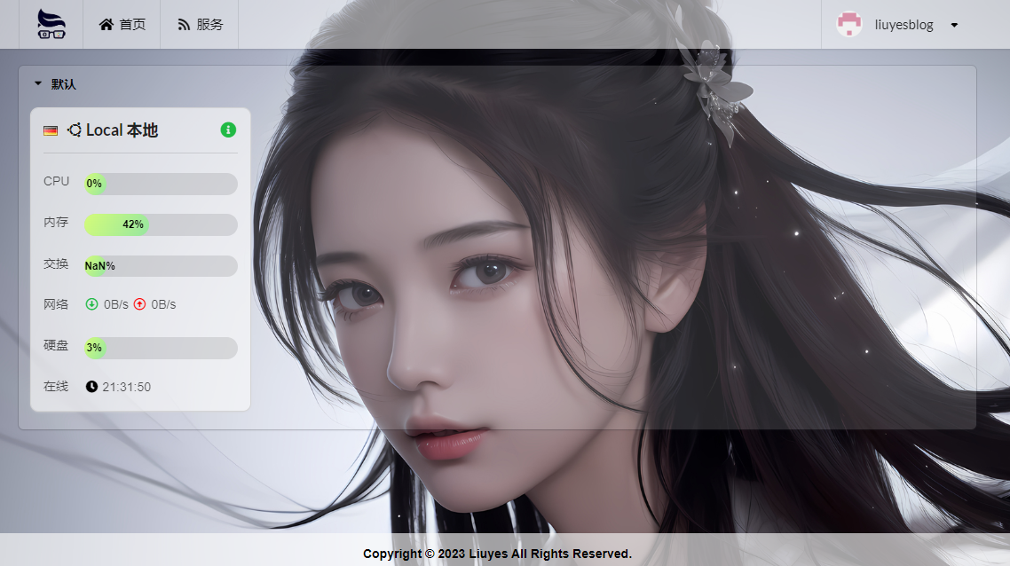Click the liuyesblog username
The image size is (1010, 566).
(x=903, y=25)
